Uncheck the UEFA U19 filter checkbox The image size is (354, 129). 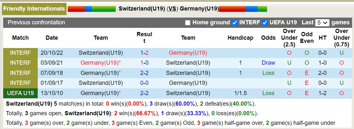264,23
